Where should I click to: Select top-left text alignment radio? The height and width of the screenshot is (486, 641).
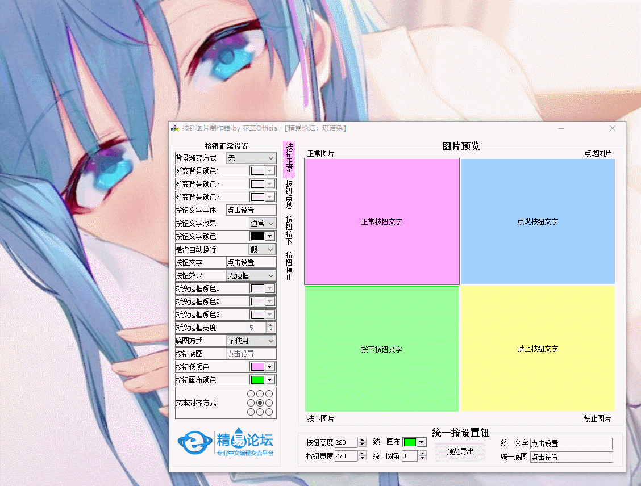(251, 393)
